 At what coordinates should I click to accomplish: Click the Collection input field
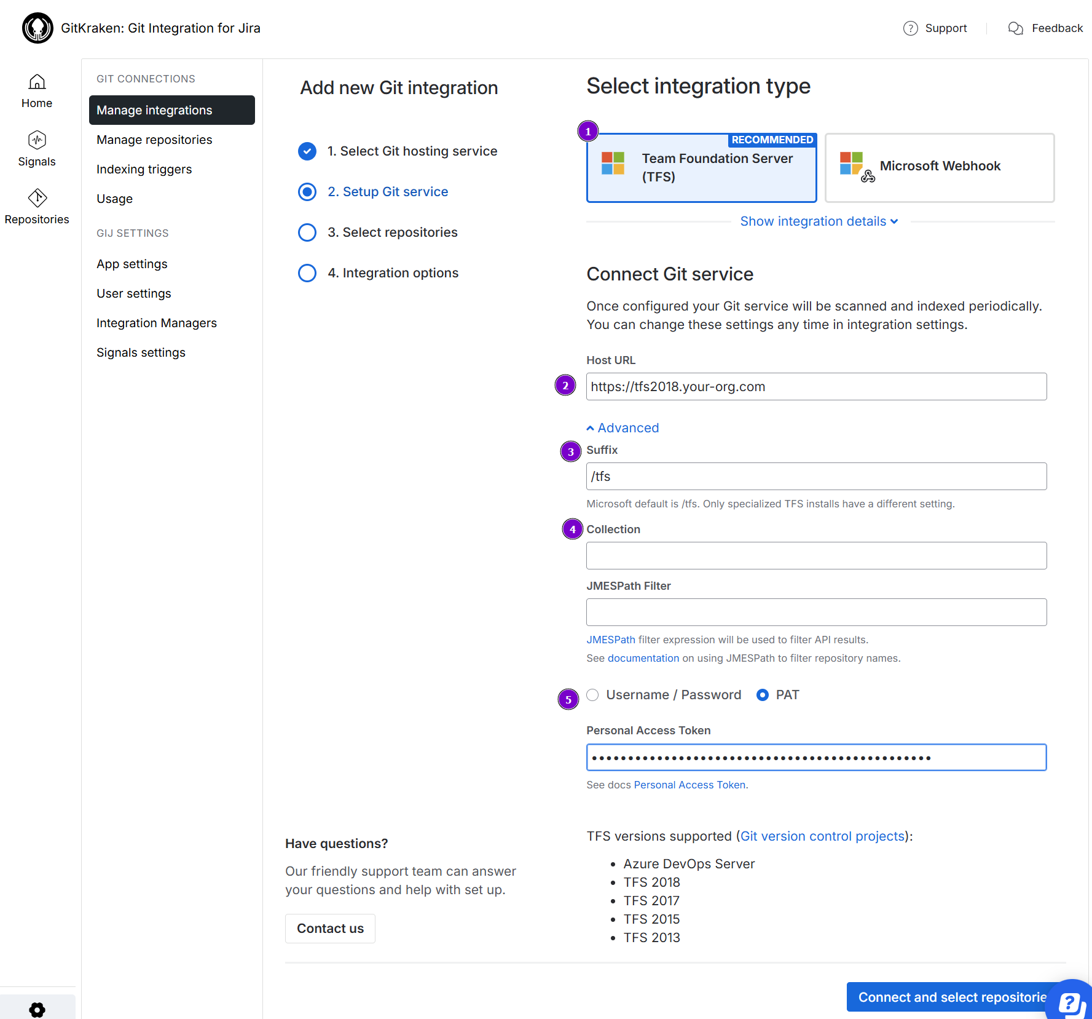pos(816,556)
